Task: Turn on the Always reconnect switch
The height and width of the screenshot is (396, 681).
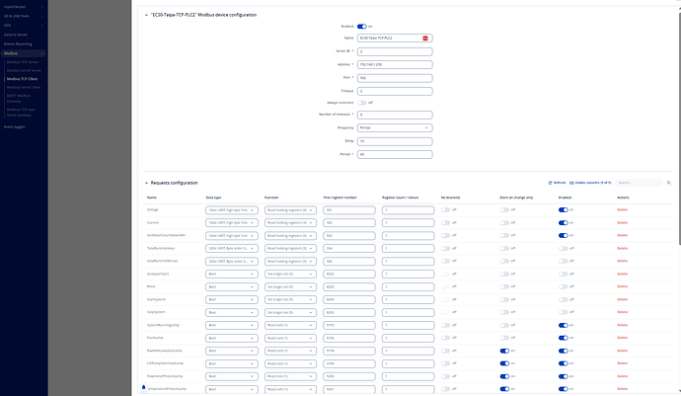Action: (362, 102)
